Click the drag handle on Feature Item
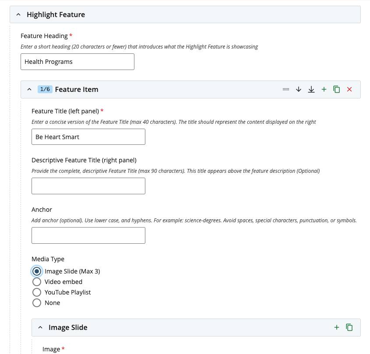370x354 pixels. point(286,89)
